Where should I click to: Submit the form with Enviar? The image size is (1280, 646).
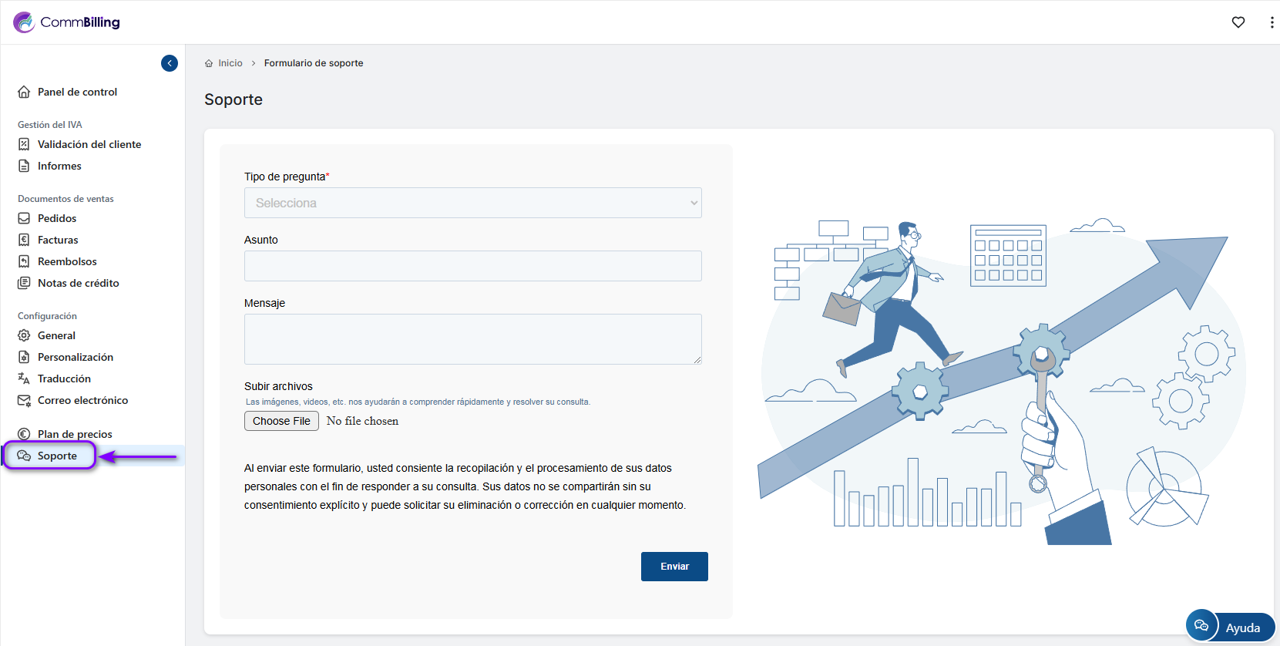pyautogui.click(x=674, y=567)
